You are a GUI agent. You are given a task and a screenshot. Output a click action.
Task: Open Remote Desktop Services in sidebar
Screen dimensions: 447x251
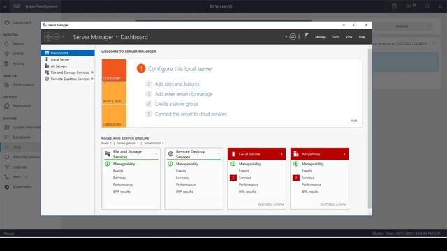click(70, 79)
